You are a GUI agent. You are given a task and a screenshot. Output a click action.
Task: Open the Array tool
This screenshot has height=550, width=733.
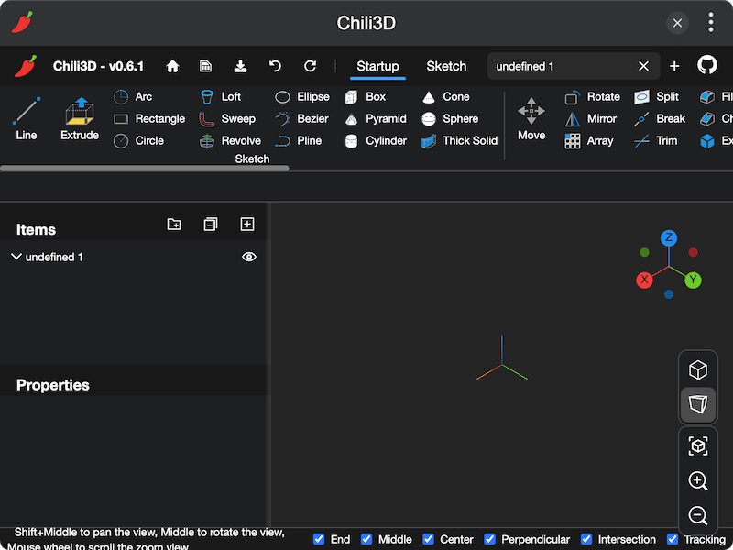tap(589, 141)
